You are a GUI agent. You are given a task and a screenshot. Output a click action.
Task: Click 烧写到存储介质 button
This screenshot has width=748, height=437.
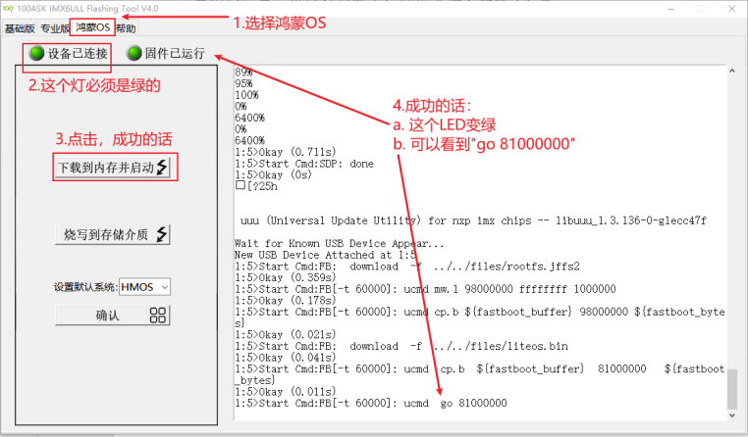click(113, 235)
